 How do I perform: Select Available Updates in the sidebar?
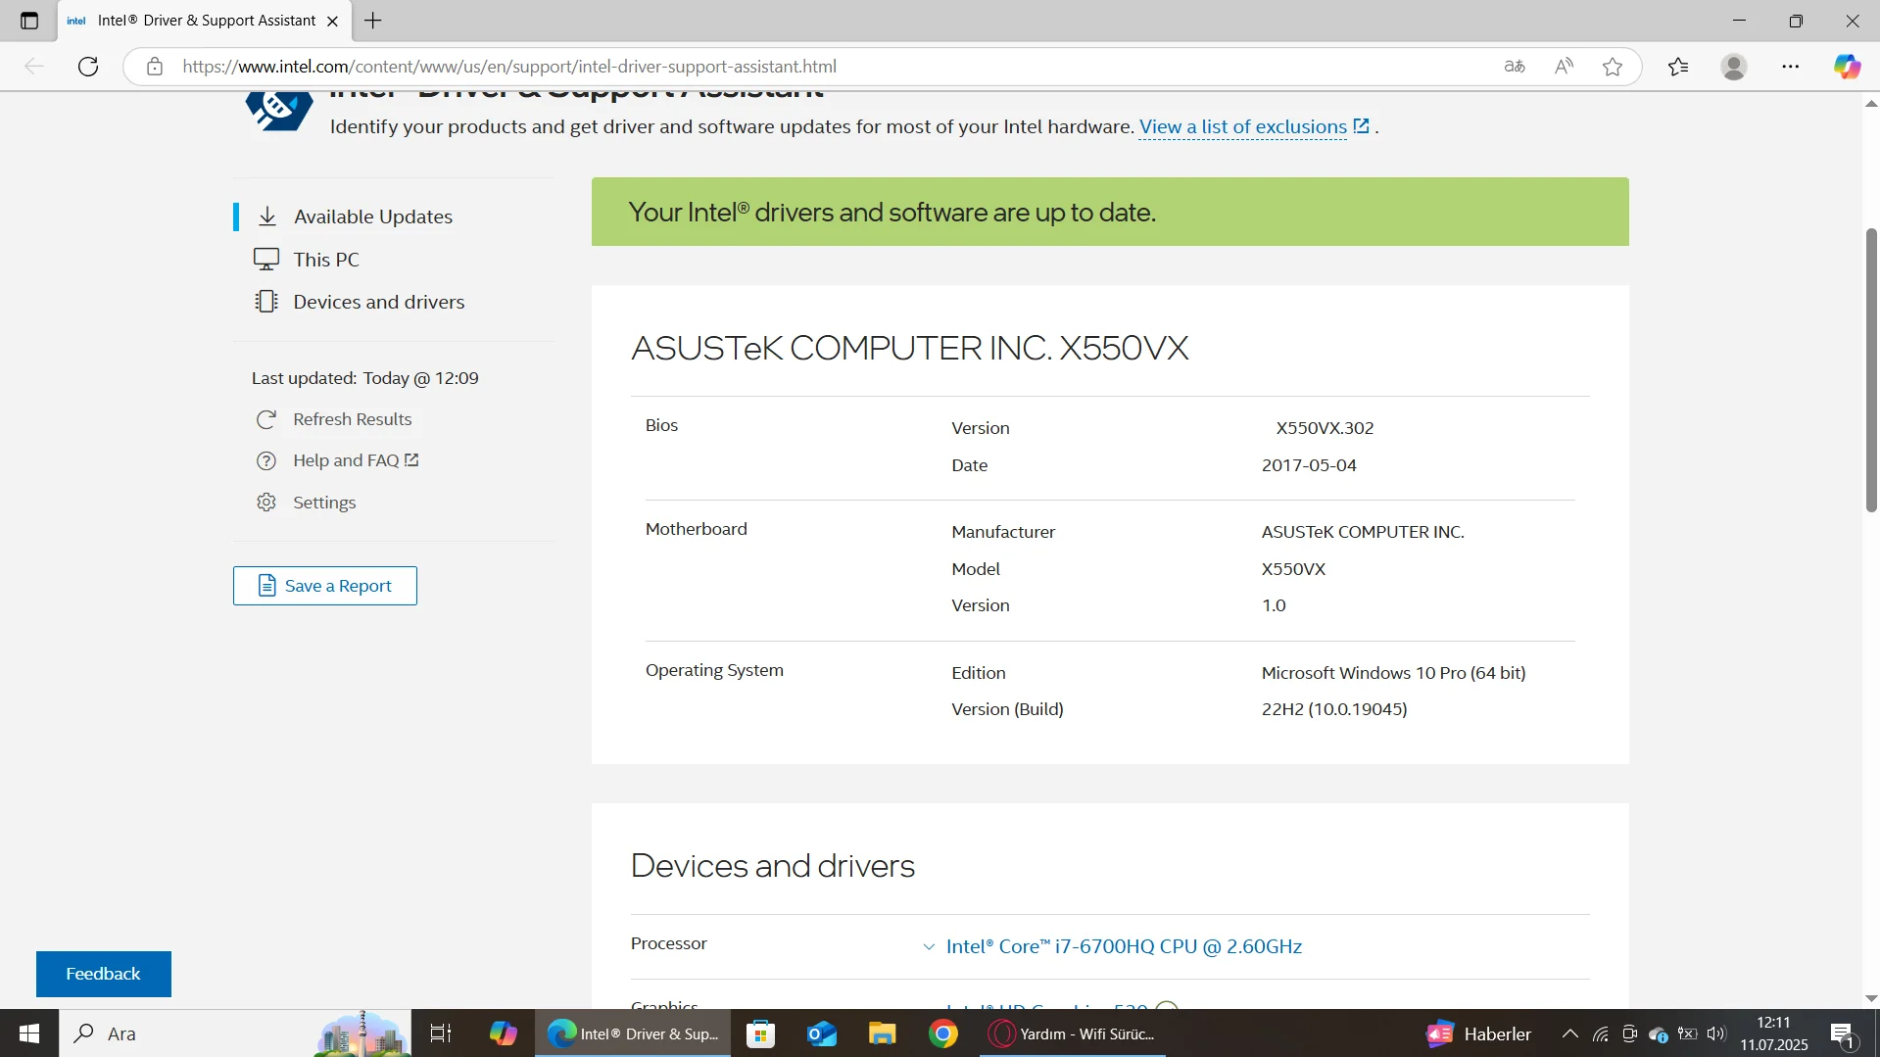click(x=372, y=216)
